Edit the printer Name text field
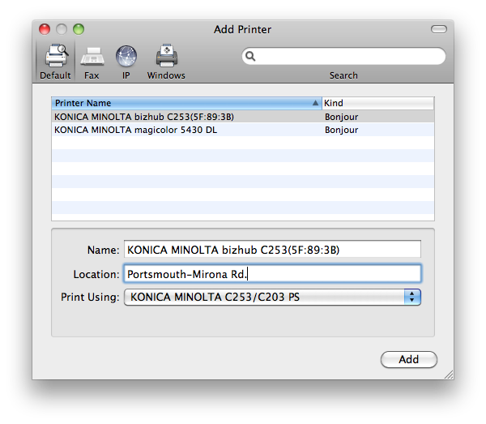The height and width of the screenshot is (424, 486). pos(272,250)
